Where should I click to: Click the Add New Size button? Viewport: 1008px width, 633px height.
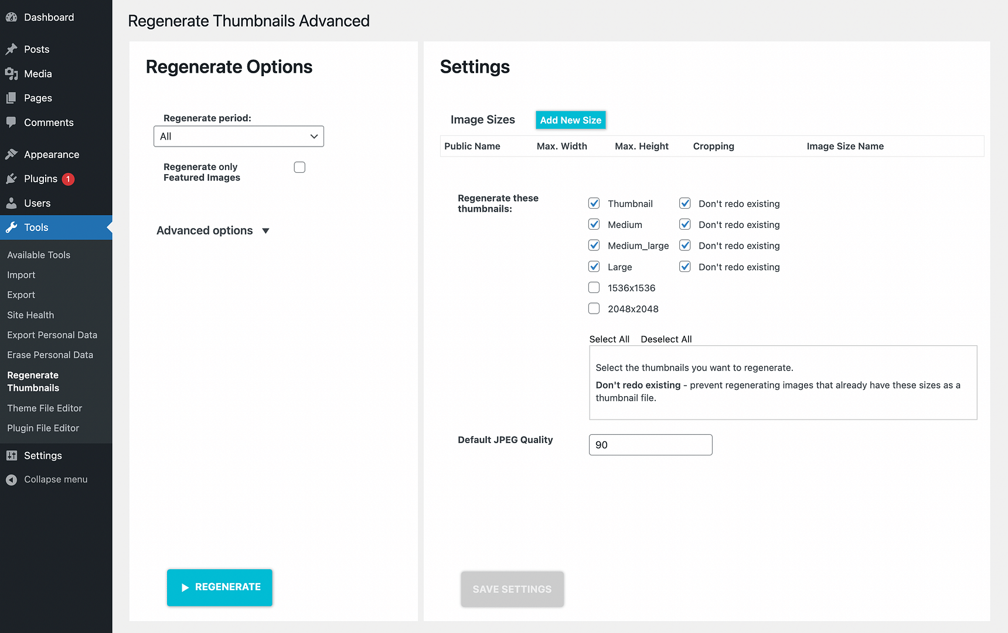(x=571, y=120)
